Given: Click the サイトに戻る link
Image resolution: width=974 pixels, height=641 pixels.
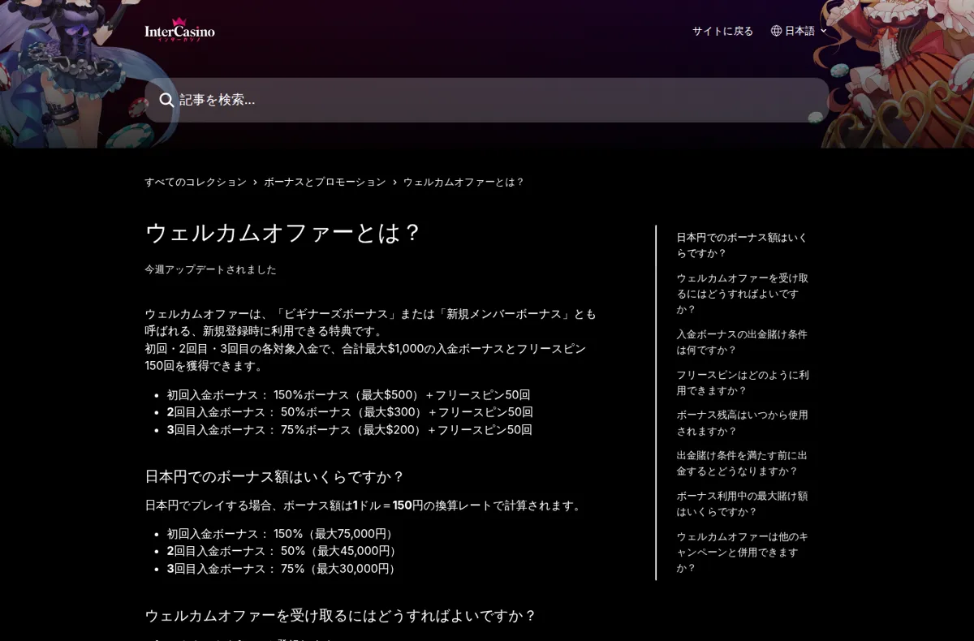Looking at the screenshot, I should point(722,31).
